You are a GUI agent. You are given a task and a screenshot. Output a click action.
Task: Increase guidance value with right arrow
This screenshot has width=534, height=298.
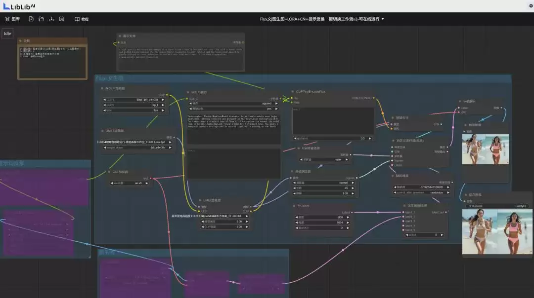(x=370, y=138)
